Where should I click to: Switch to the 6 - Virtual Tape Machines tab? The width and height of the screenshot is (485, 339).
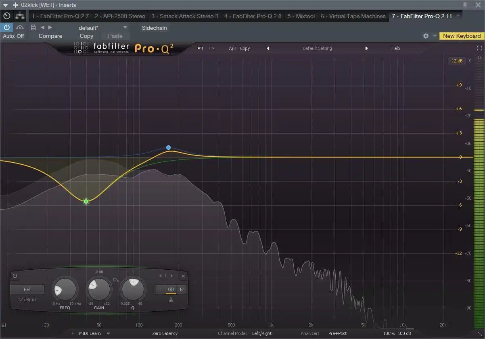(x=353, y=16)
